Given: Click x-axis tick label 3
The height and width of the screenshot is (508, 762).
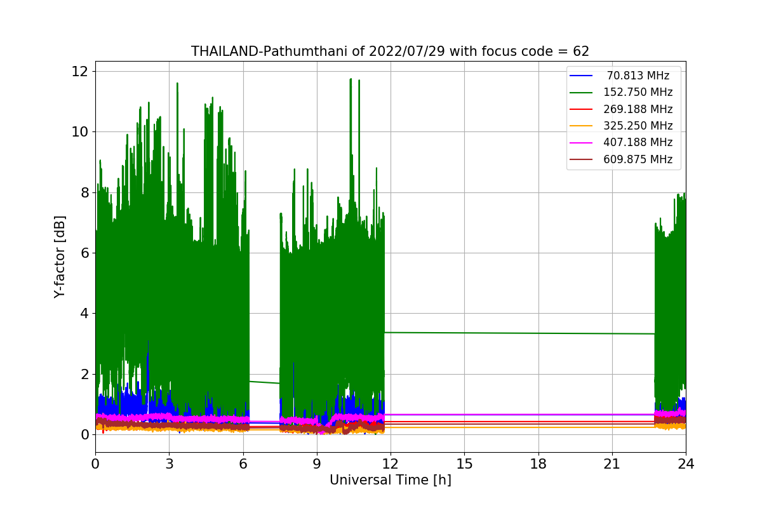Looking at the screenshot, I should click(x=169, y=464).
